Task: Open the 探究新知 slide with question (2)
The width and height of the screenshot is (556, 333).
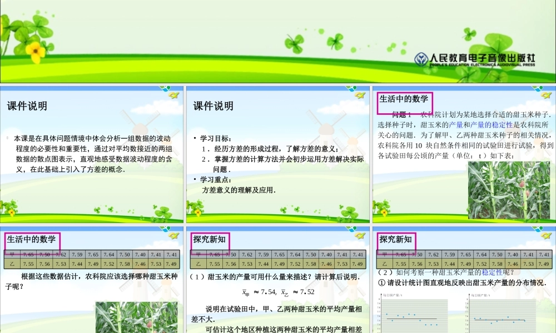Action: click(464, 280)
